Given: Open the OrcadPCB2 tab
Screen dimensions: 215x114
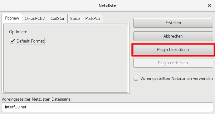Looking at the screenshot, I should click(x=35, y=18).
